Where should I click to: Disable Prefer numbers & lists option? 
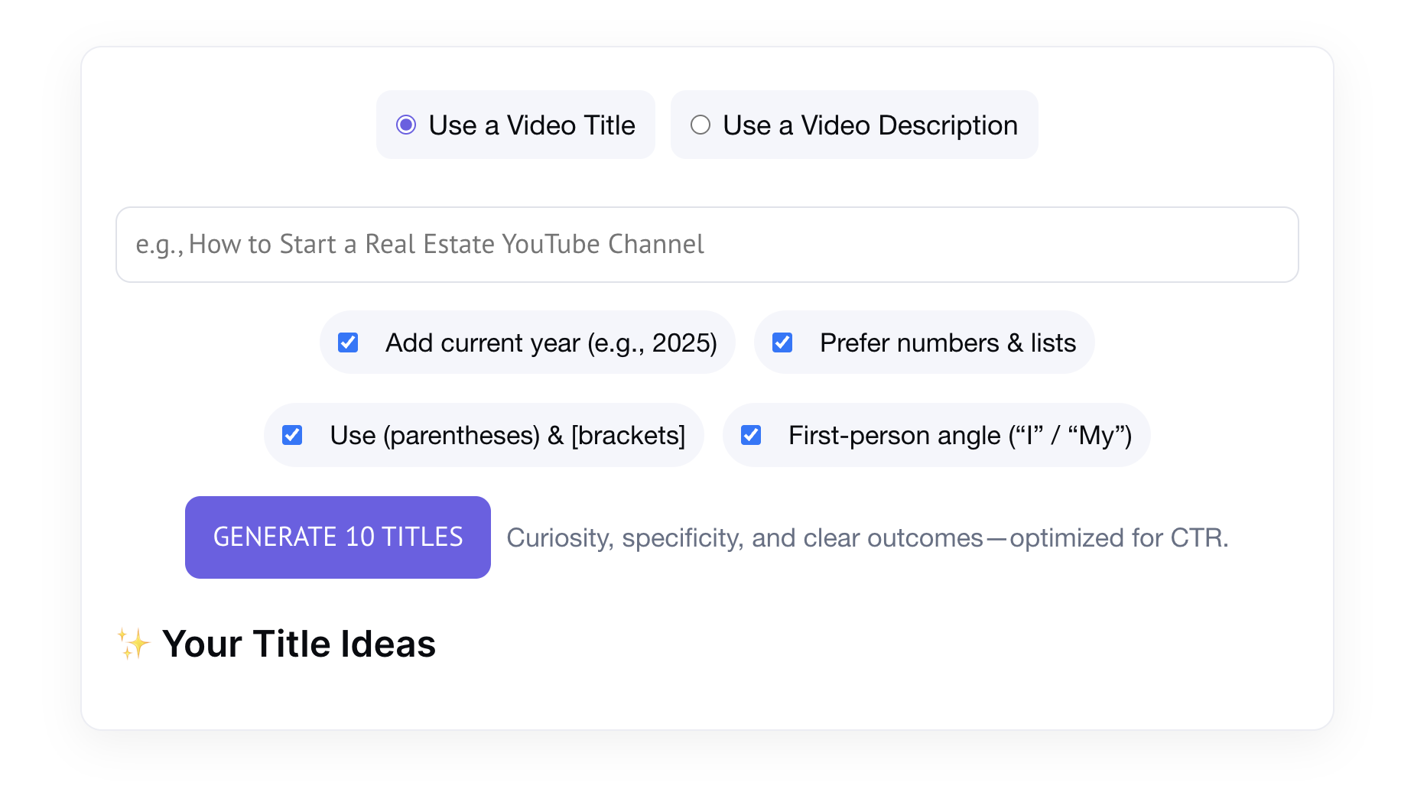(782, 342)
